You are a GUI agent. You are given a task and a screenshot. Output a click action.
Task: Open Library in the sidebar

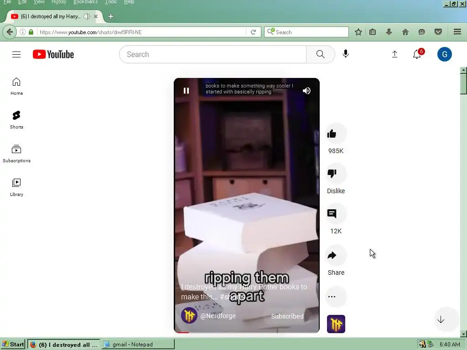point(16,187)
